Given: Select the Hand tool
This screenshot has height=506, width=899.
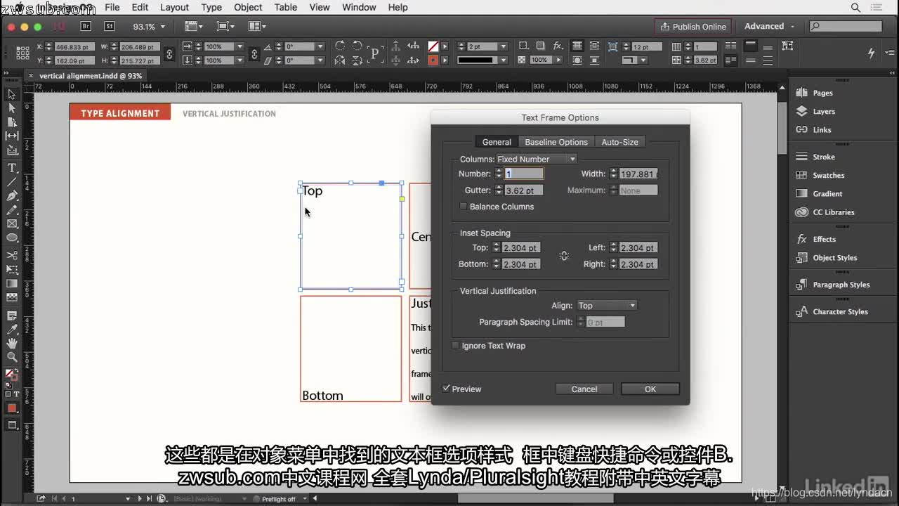Looking at the screenshot, I should tap(11, 342).
